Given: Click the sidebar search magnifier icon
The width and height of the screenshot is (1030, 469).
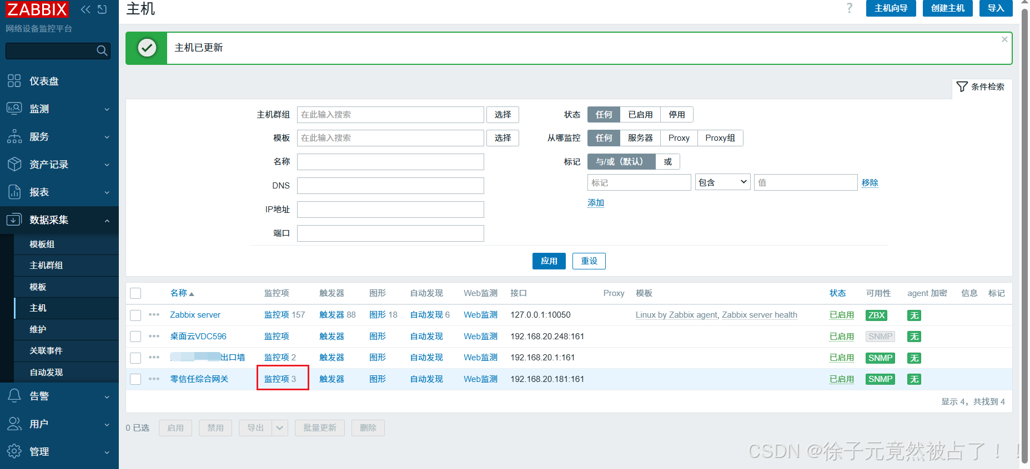Looking at the screenshot, I should tap(102, 50).
